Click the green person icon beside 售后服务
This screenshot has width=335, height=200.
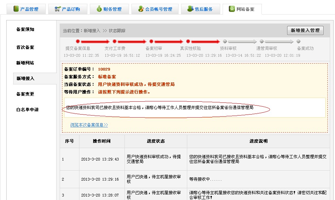tap(190, 9)
